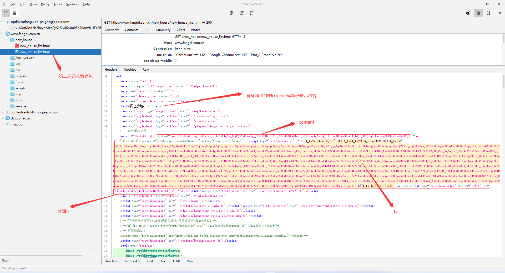
Task: Expand the linux.do host node
Action: 2,124
